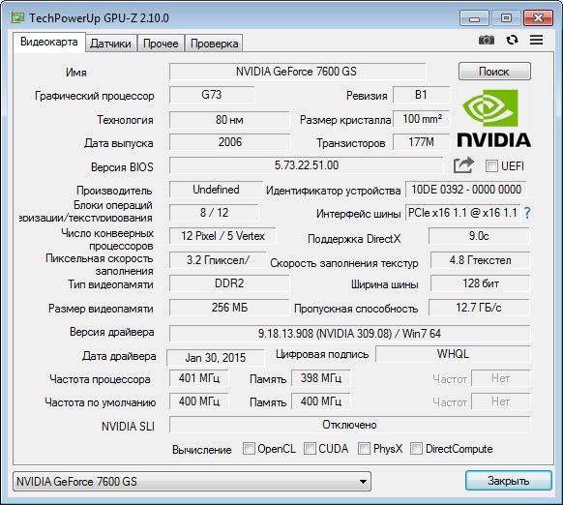Click the memory type field DDR2
The height and width of the screenshot is (505, 563).
tap(229, 283)
